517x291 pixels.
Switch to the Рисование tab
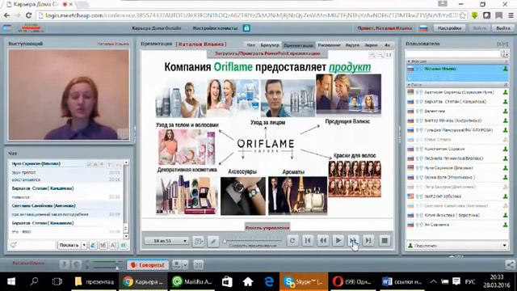tap(329, 45)
